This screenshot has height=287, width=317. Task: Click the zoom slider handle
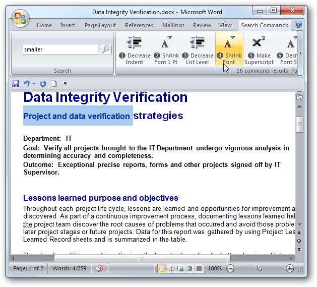(x=260, y=268)
